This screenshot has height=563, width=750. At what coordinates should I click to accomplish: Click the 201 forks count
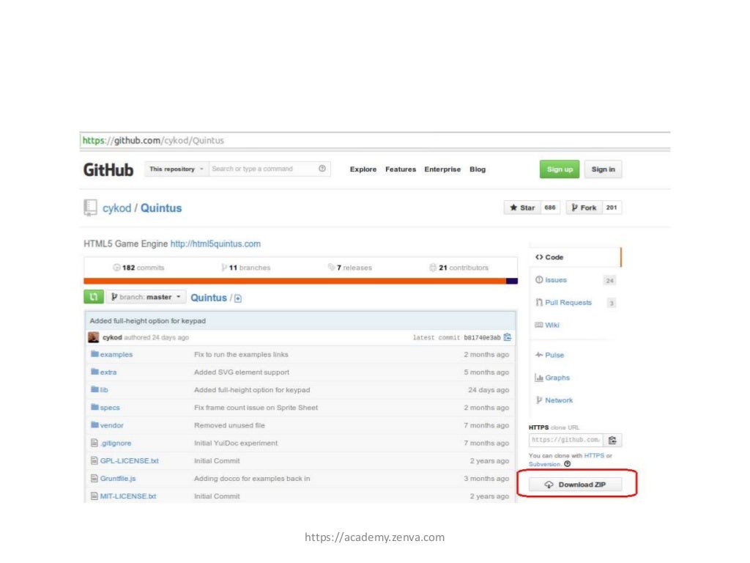pos(612,207)
